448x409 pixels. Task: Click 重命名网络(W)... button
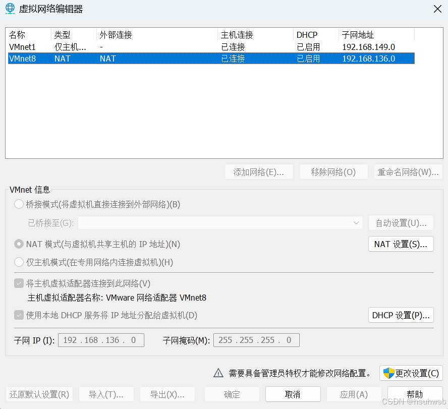[408, 172]
